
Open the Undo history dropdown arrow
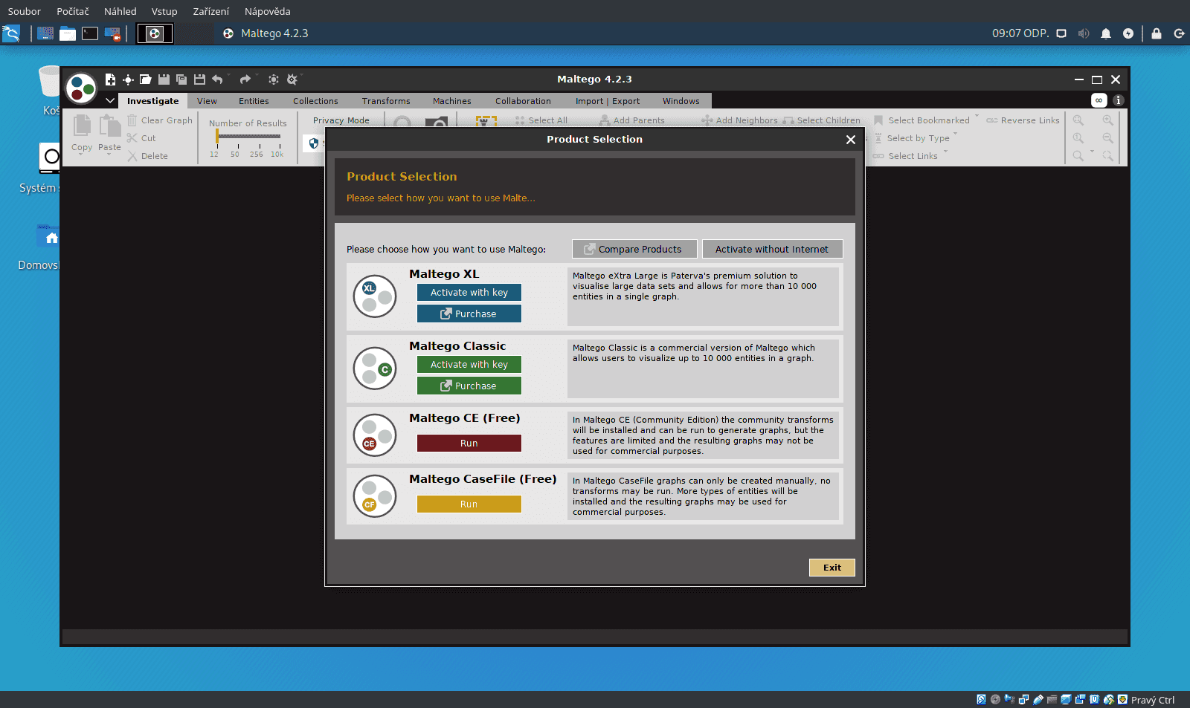tap(229, 76)
